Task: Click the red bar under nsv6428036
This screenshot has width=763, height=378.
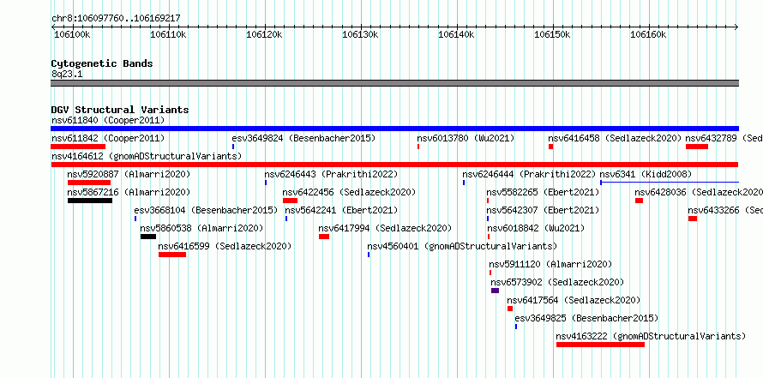Action: tap(639, 201)
